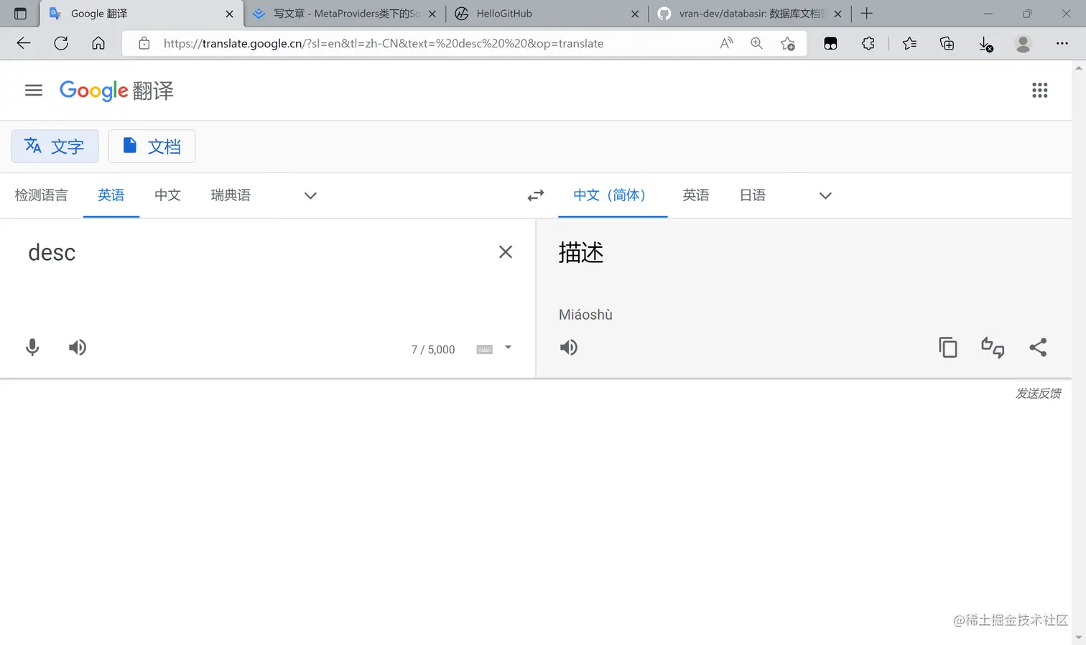The height and width of the screenshot is (645, 1086).
Task: Refresh the current page
Action: point(61,43)
